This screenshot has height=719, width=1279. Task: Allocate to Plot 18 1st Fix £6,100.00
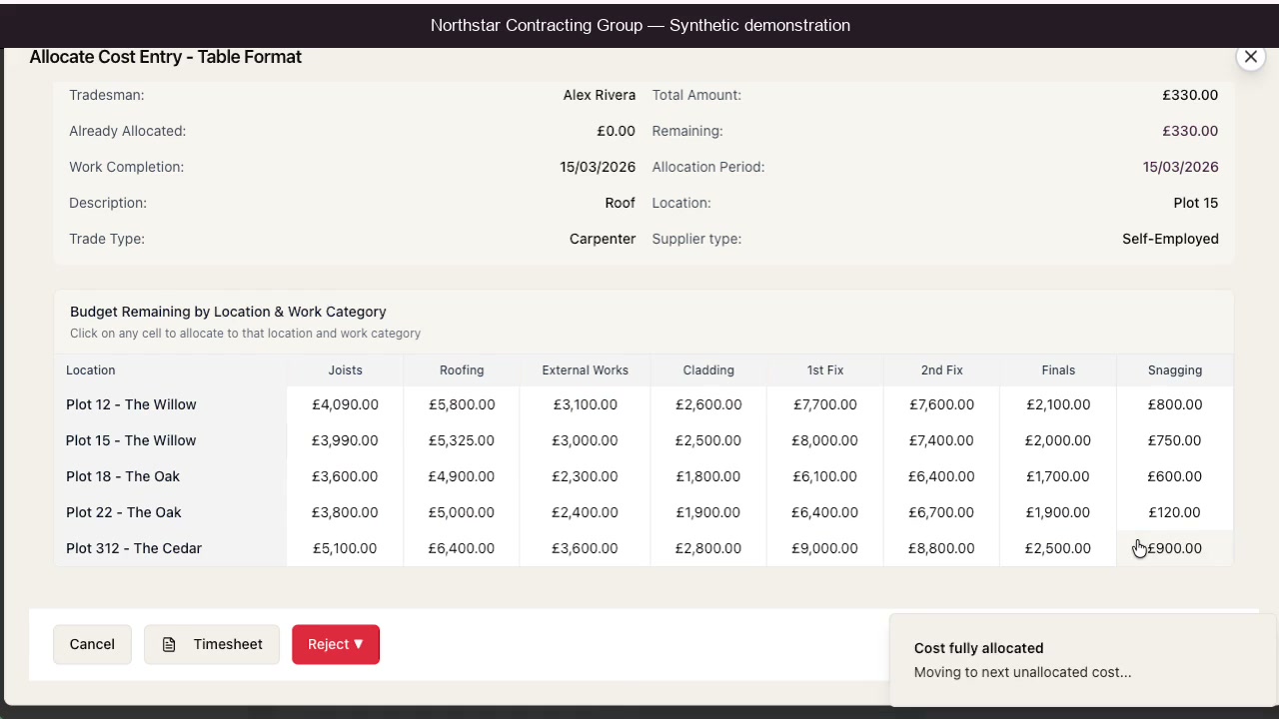coord(825,476)
